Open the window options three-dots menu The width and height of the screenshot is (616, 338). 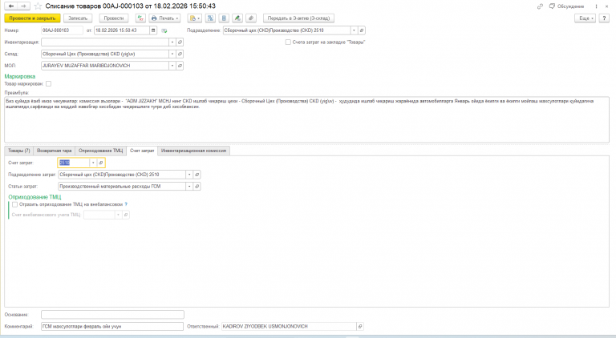(x=597, y=6)
